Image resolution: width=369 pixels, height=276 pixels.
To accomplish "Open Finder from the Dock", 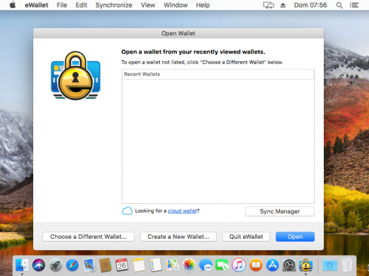I will (22, 265).
